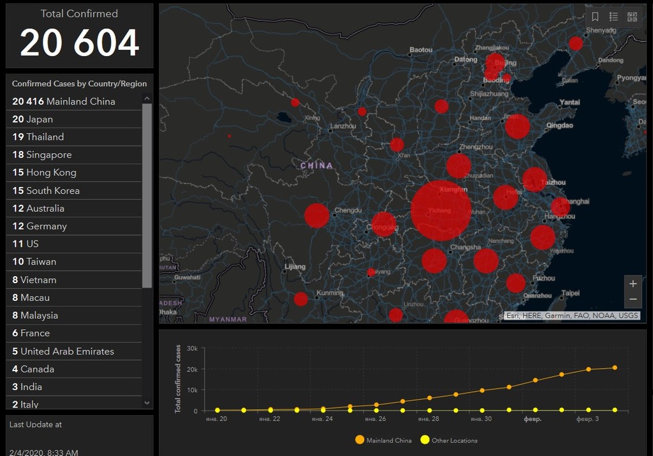Select '11 US' list row
Image resolution: width=653 pixels, height=456 pixels.
74,244
